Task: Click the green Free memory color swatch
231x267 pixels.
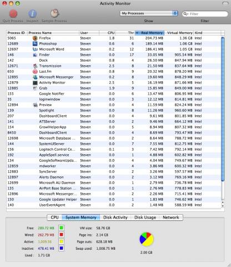Action: point(61,228)
